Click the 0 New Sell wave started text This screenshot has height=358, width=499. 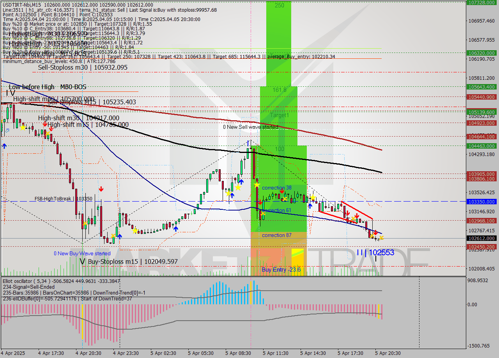coord(250,127)
